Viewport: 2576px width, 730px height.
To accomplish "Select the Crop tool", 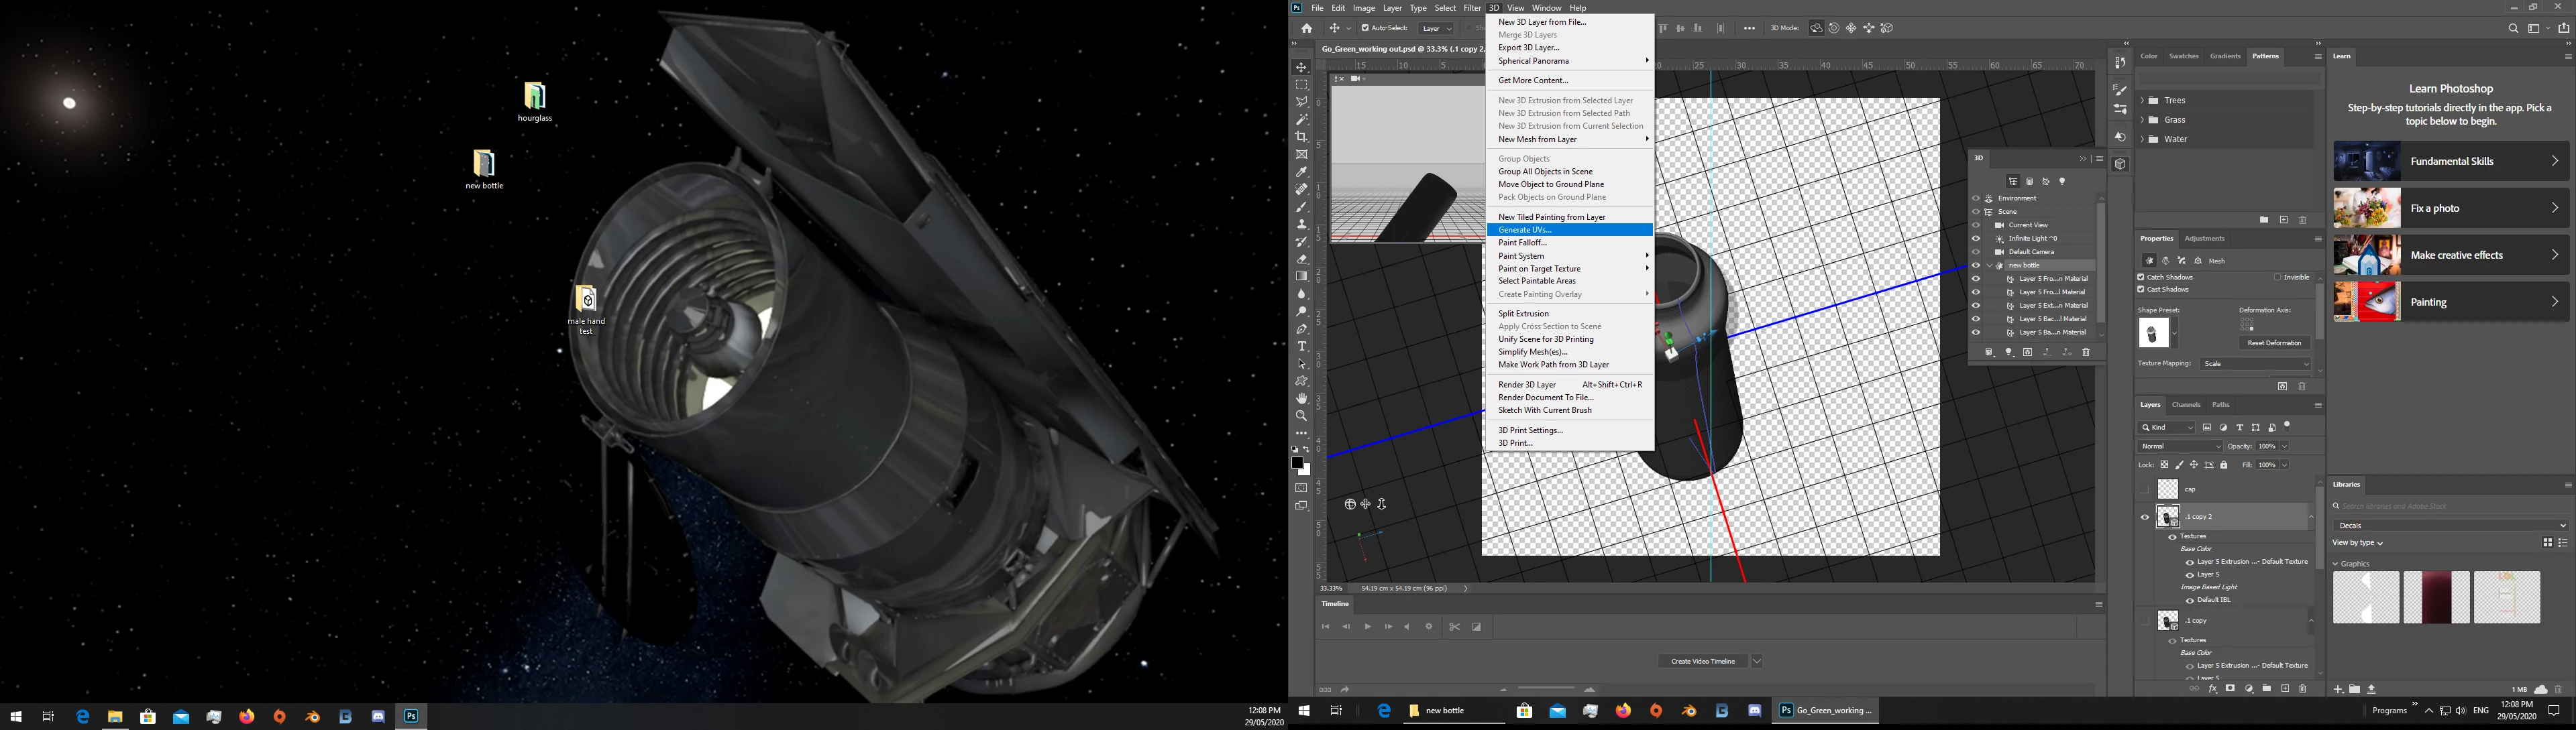I will pos(1301,137).
